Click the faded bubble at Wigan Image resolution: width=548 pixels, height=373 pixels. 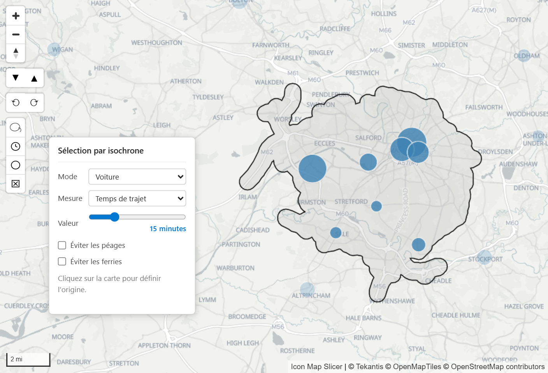coord(54,49)
